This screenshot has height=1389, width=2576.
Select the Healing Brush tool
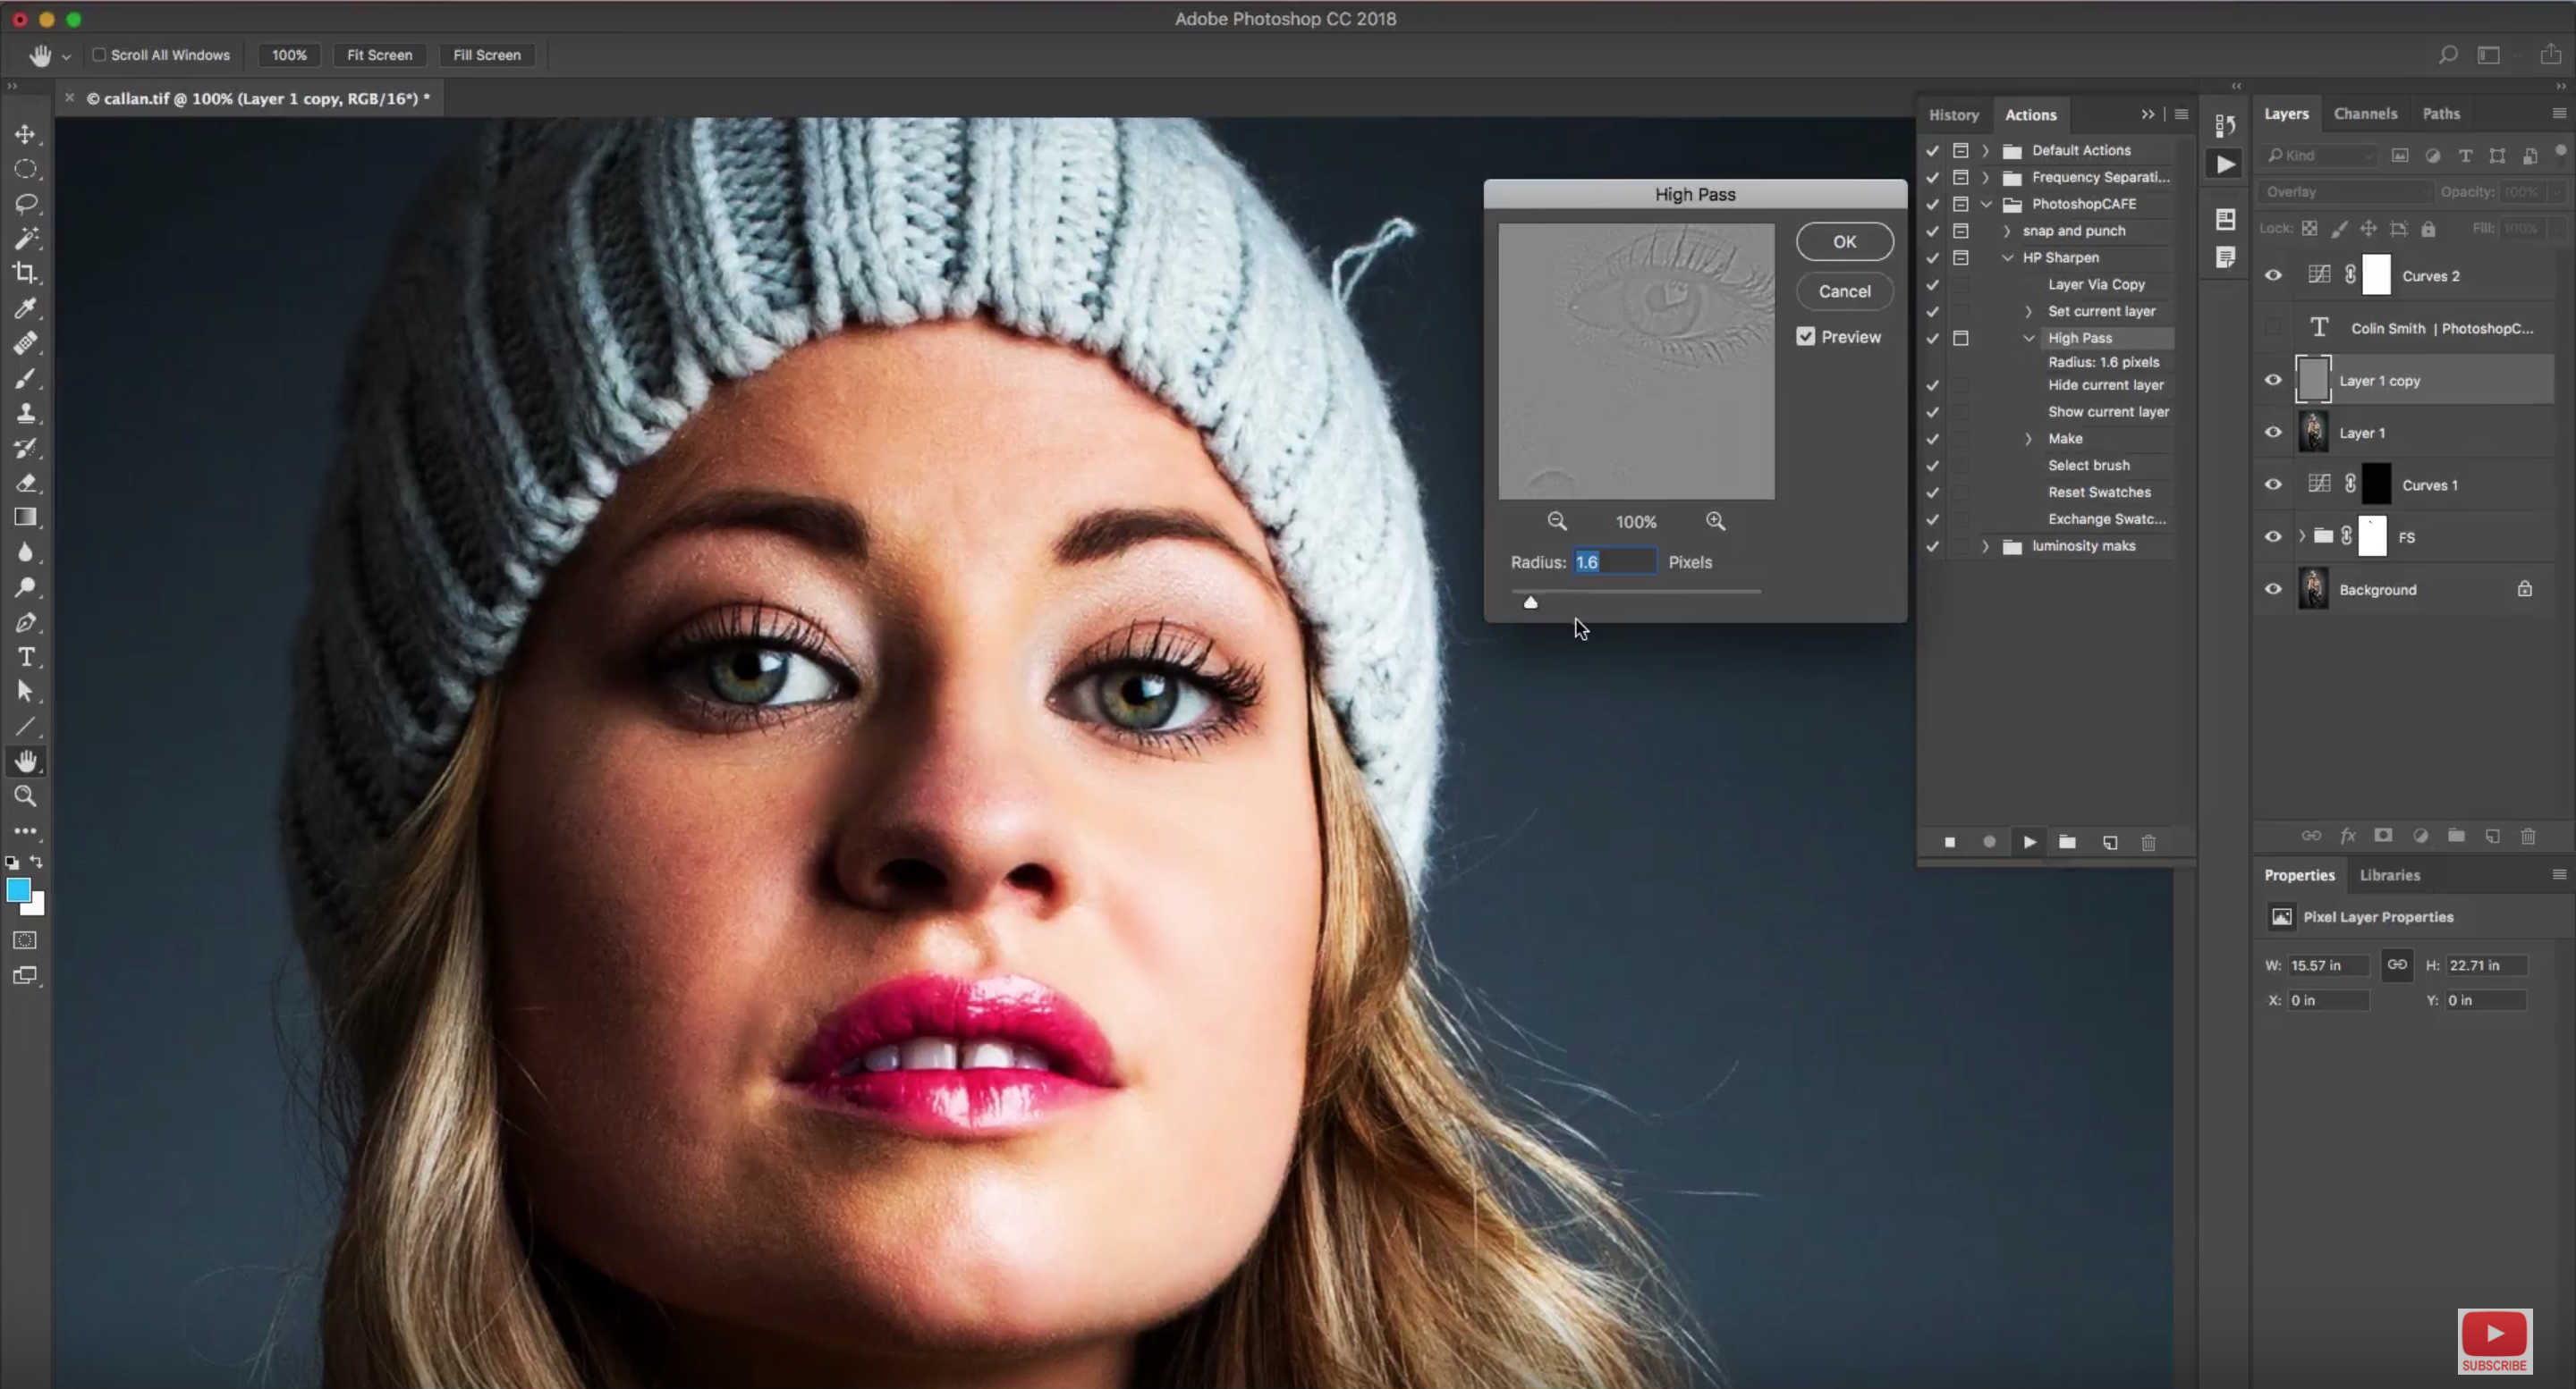click(25, 342)
